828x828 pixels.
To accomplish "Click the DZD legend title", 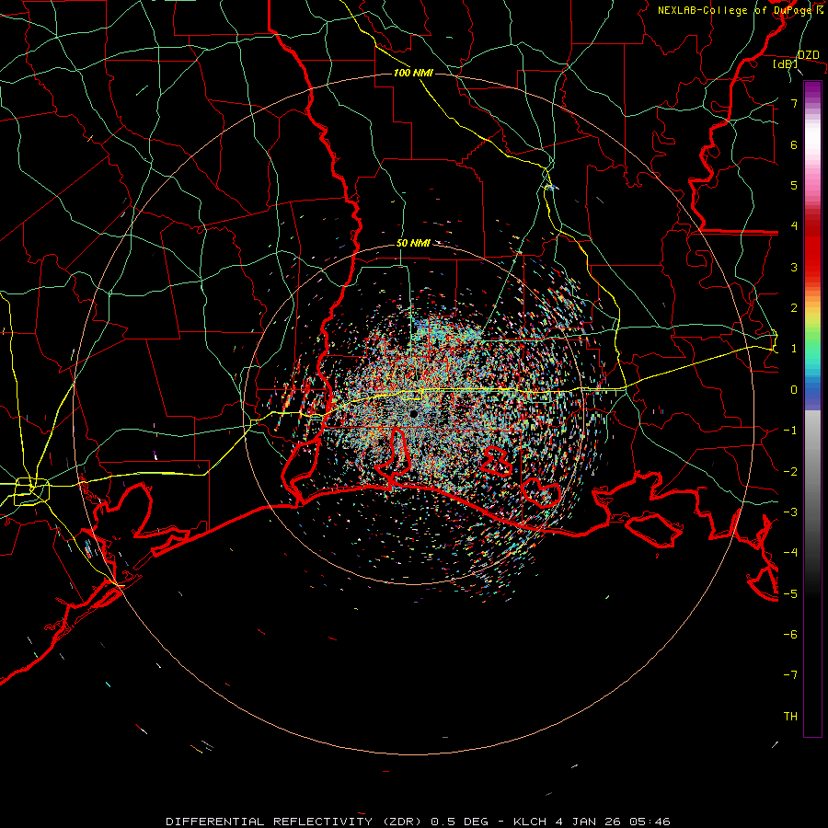I will (808, 55).
